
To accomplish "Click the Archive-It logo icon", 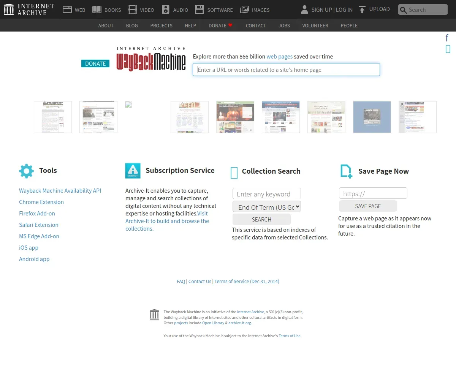I will click(133, 171).
